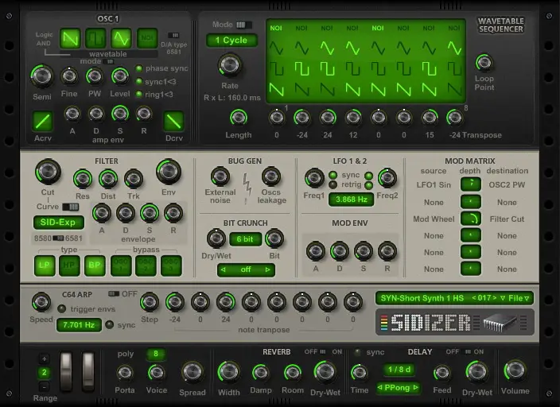560x407 pixels.
Task: Increase range with the plus button
Action: [x=45, y=359]
